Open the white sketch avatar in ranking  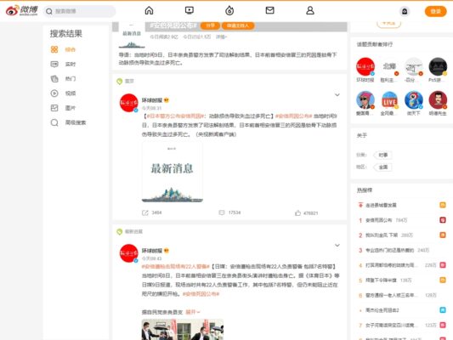point(414,67)
